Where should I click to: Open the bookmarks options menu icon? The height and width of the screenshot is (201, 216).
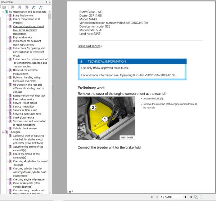(x=4, y=7)
